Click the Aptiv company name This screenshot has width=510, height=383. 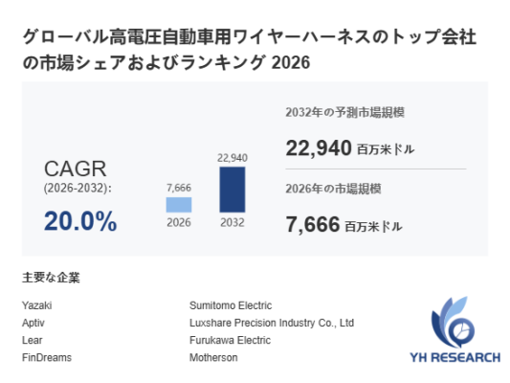(33, 323)
